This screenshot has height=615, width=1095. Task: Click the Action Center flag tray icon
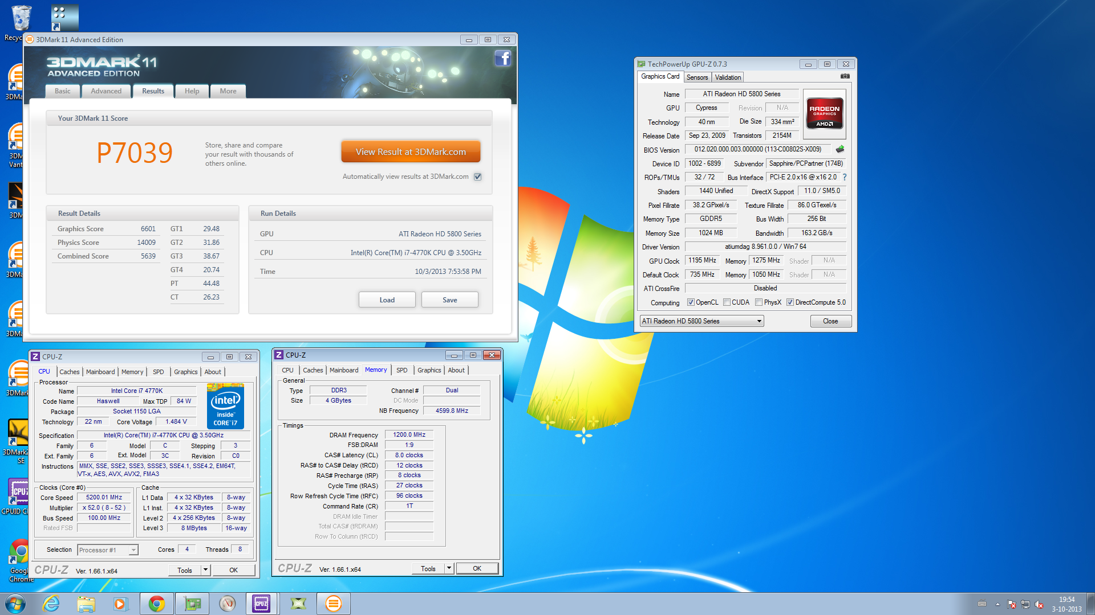tap(1012, 604)
